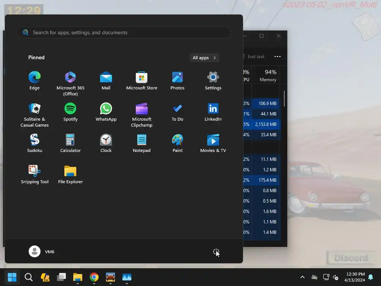
Task: Open File Explorer on the taskbar
Action: click(78, 277)
